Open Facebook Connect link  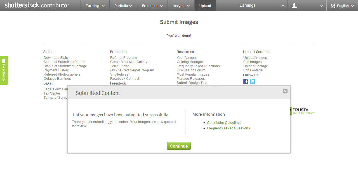[124, 79]
